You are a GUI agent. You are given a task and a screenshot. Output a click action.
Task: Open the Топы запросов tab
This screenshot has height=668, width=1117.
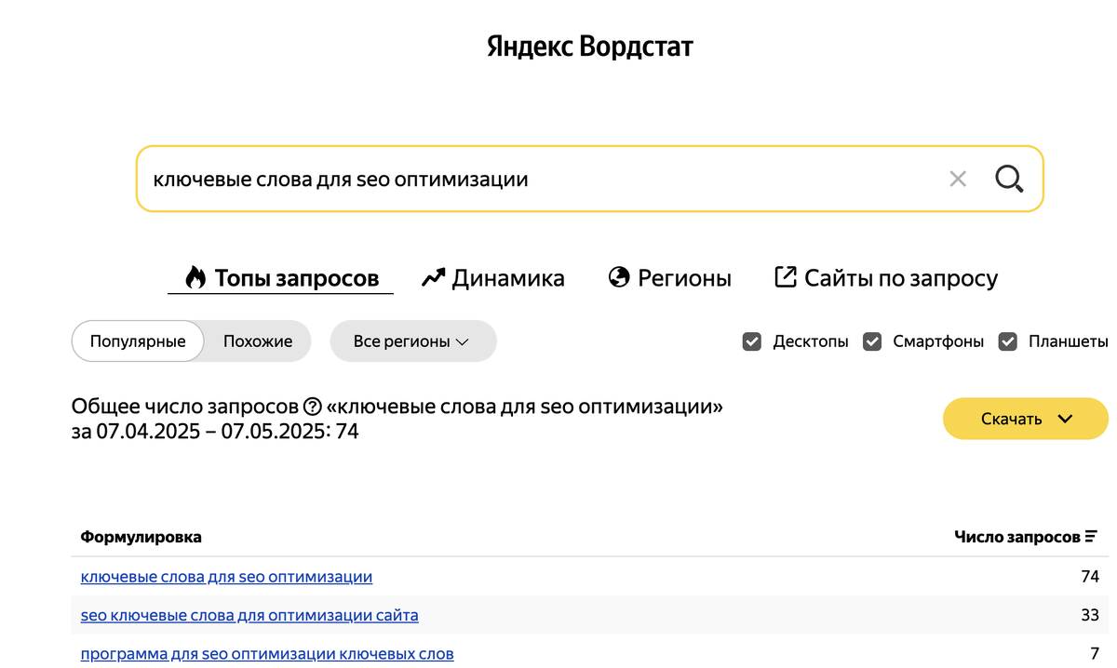pos(281,278)
